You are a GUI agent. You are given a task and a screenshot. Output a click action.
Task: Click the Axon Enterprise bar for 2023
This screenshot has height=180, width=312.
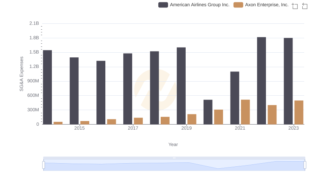coord(299,112)
